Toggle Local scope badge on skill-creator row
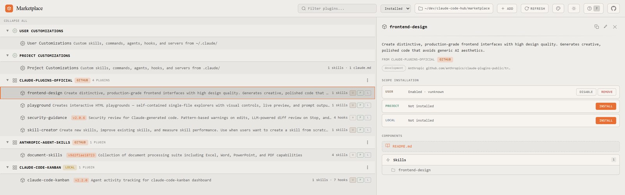The height and width of the screenshot is (195, 625). (368, 130)
